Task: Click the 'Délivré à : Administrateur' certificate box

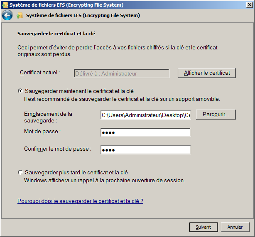Action: [x=122, y=73]
